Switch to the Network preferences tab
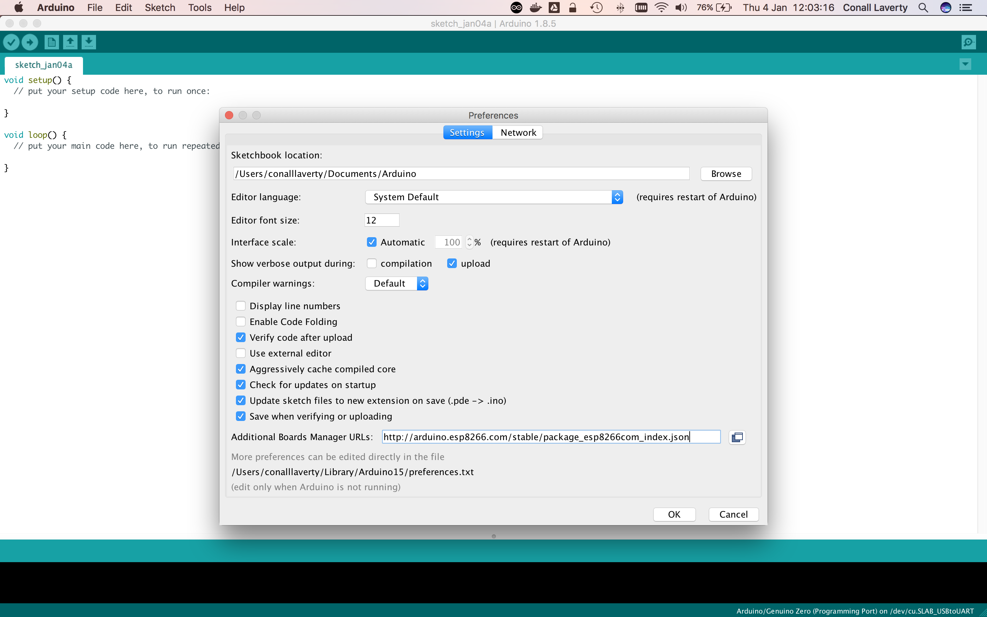The width and height of the screenshot is (987, 617). 518,133
